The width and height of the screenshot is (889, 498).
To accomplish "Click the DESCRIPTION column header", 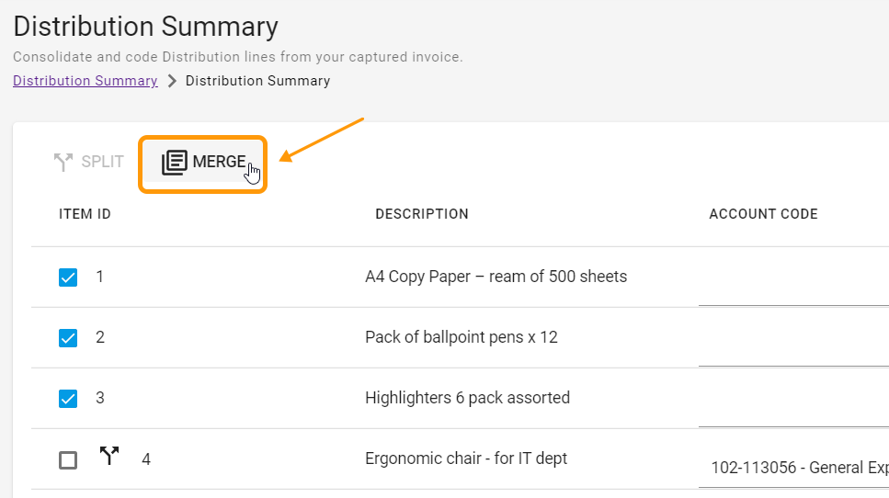I will point(422,214).
